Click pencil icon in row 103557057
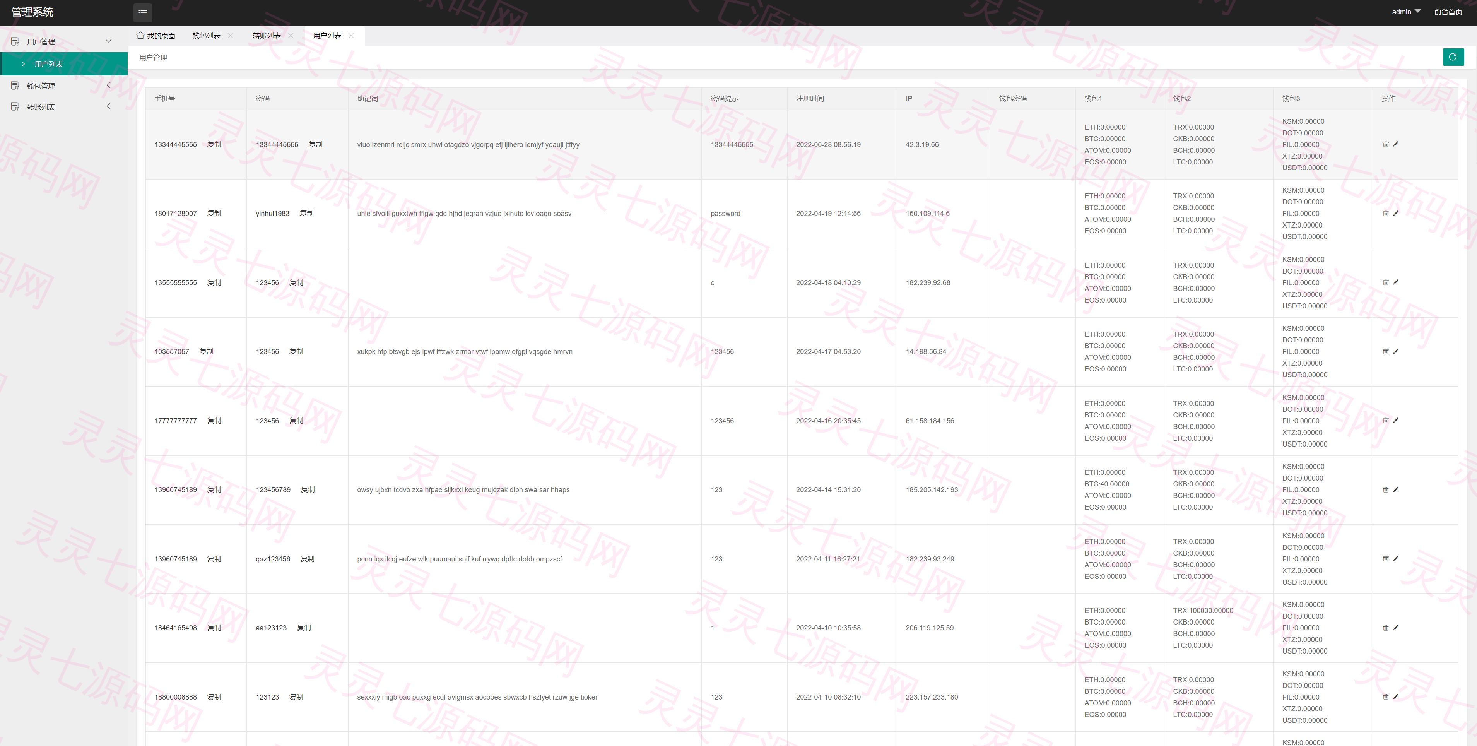1477x746 pixels. click(1396, 351)
